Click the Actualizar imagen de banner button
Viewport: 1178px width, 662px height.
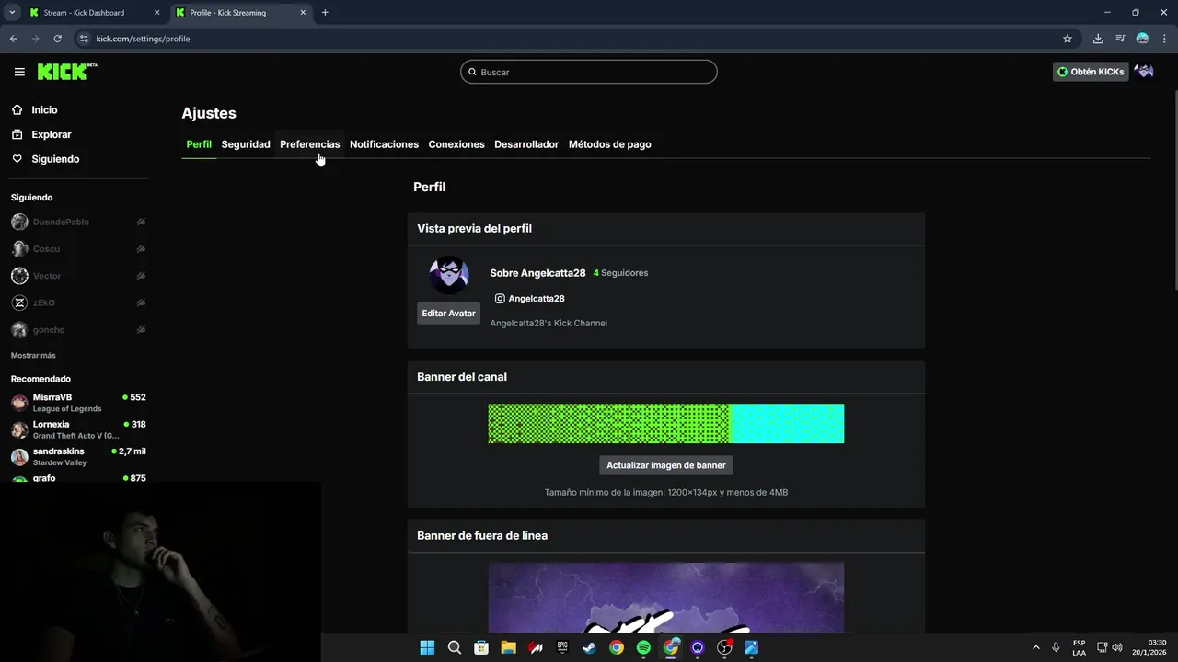click(x=666, y=465)
